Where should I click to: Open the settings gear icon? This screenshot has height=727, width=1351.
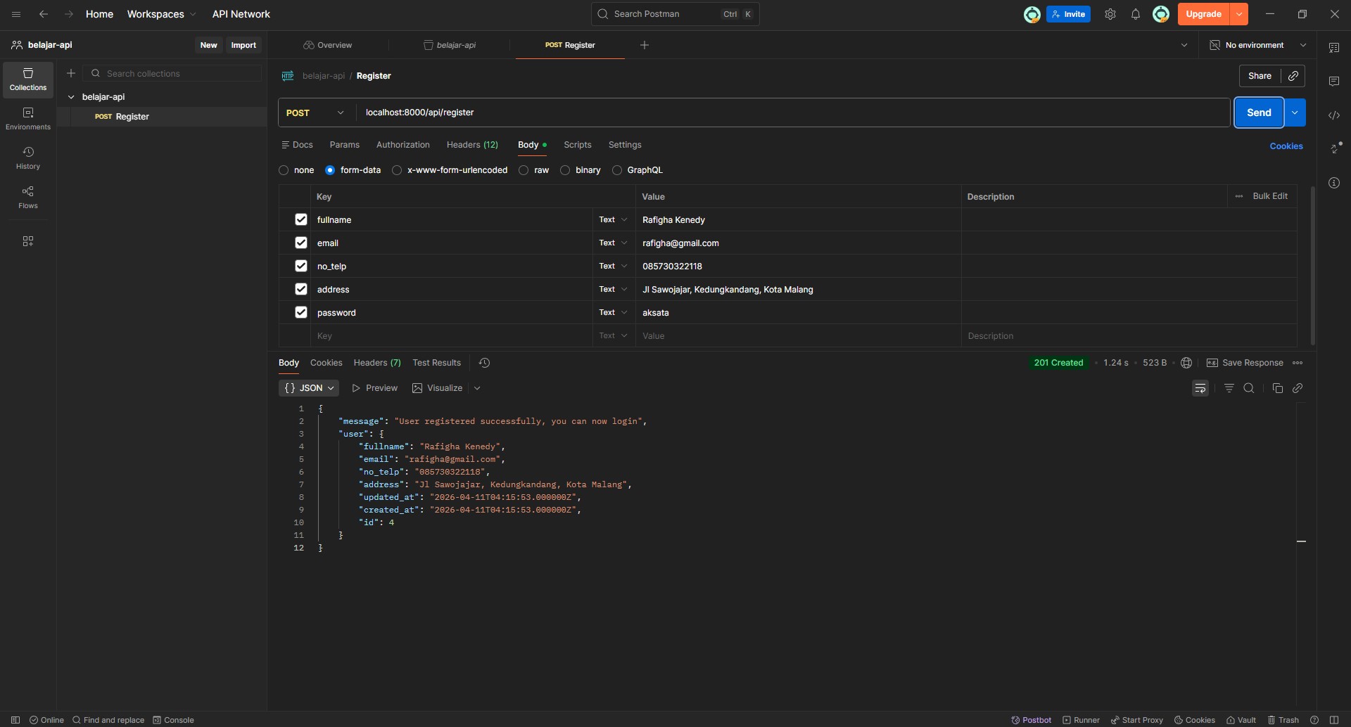(1110, 14)
